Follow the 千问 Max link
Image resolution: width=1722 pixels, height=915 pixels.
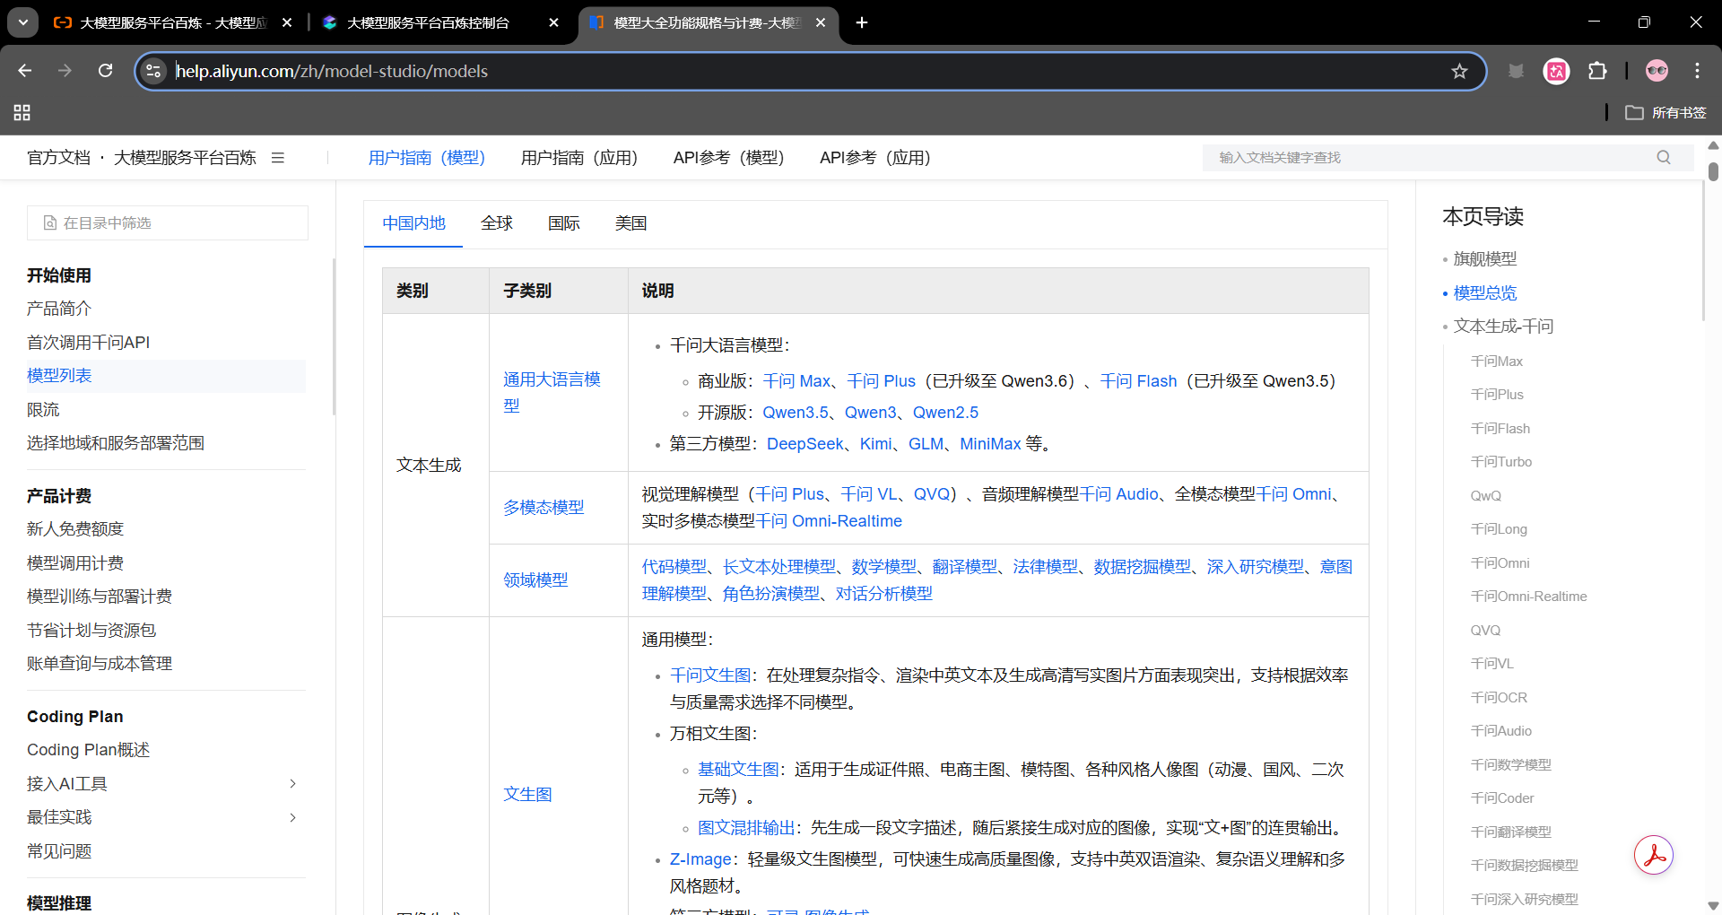point(796,381)
